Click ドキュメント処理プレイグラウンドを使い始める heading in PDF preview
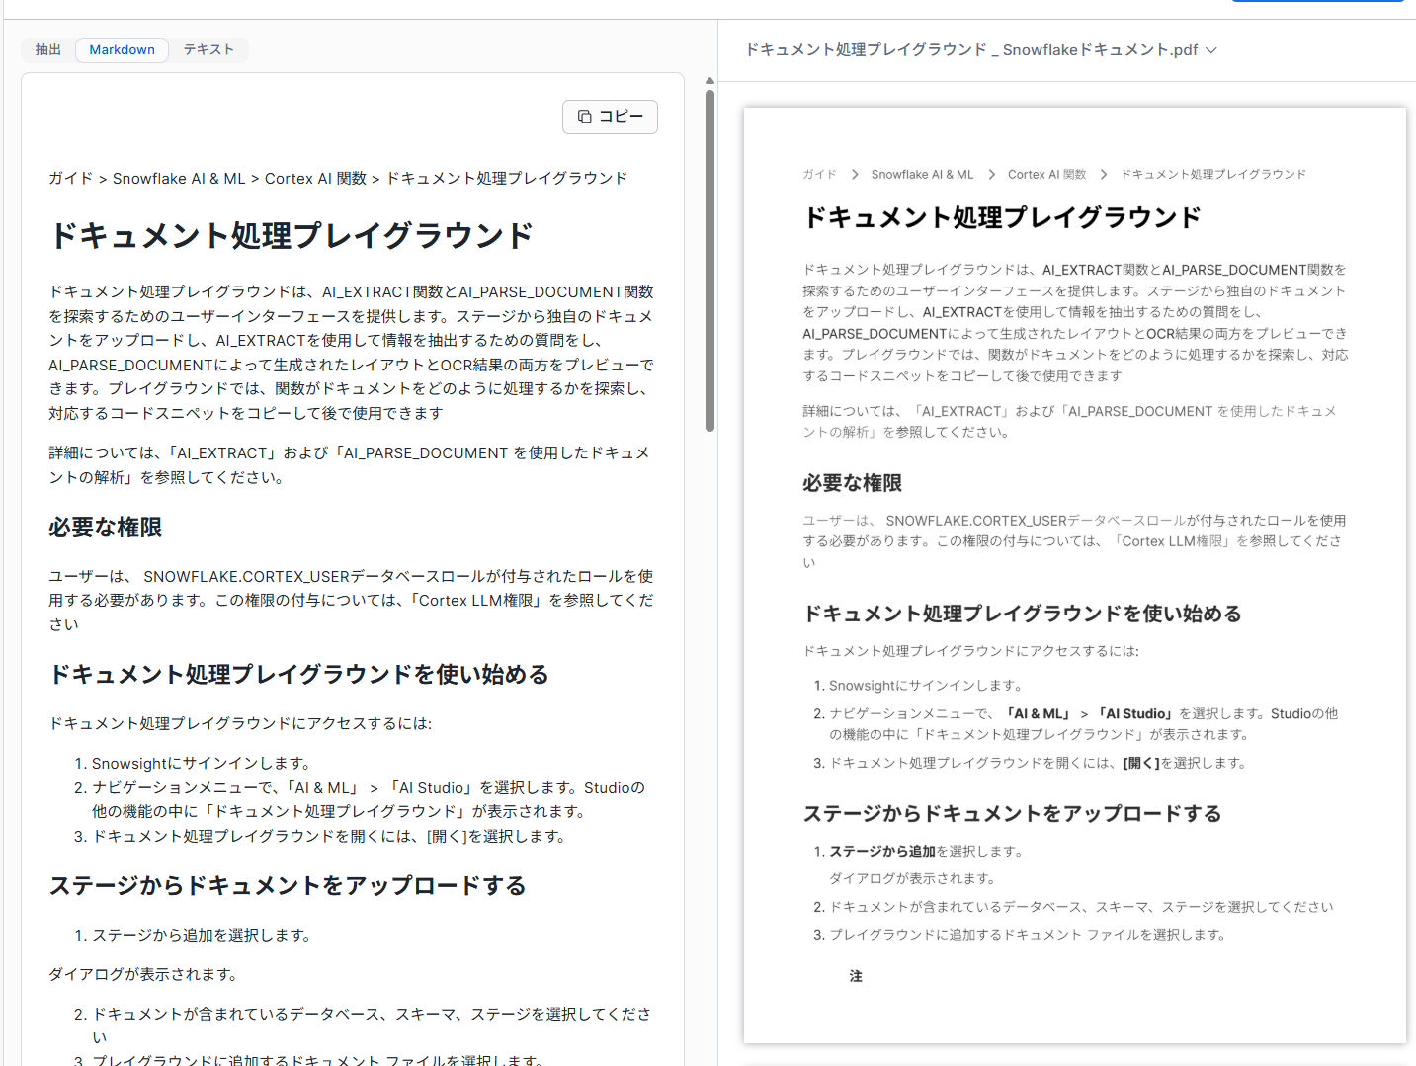This screenshot has height=1066, width=1416. (x=1023, y=615)
